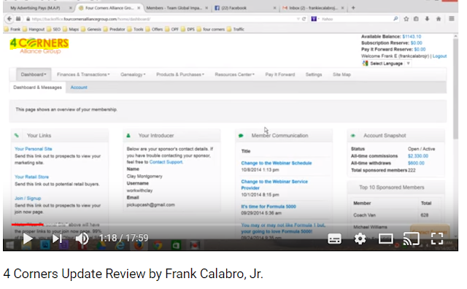The image size is (467, 289).
Task: Expand the Dashboard menu
Action: click(34, 74)
